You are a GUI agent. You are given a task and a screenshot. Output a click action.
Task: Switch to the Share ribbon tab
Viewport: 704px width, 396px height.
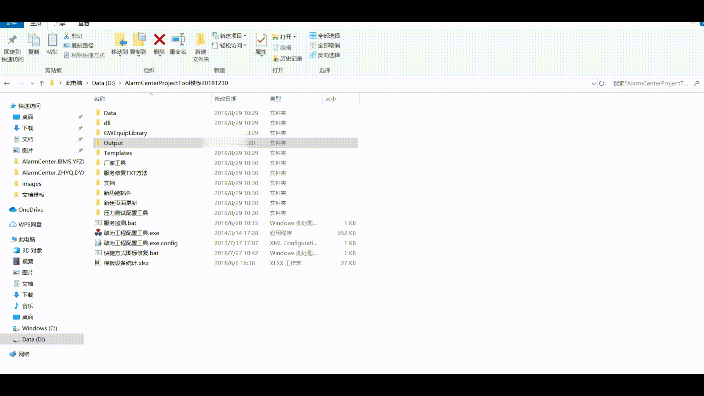pyautogui.click(x=59, y=24)
